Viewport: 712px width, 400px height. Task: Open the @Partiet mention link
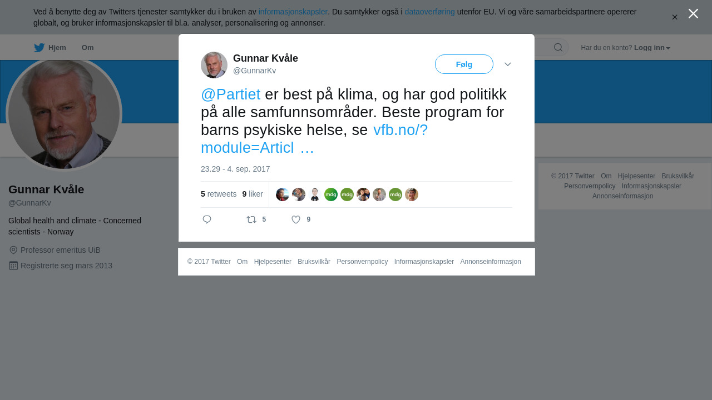tap(231, 94)
